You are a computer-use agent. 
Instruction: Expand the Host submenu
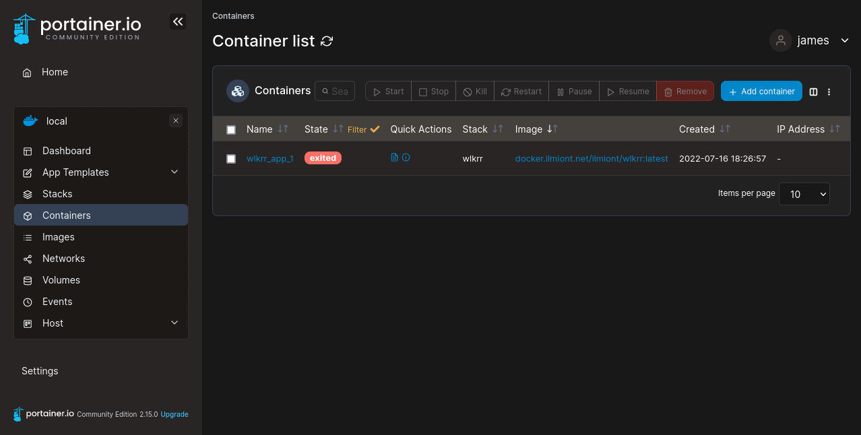174,323
